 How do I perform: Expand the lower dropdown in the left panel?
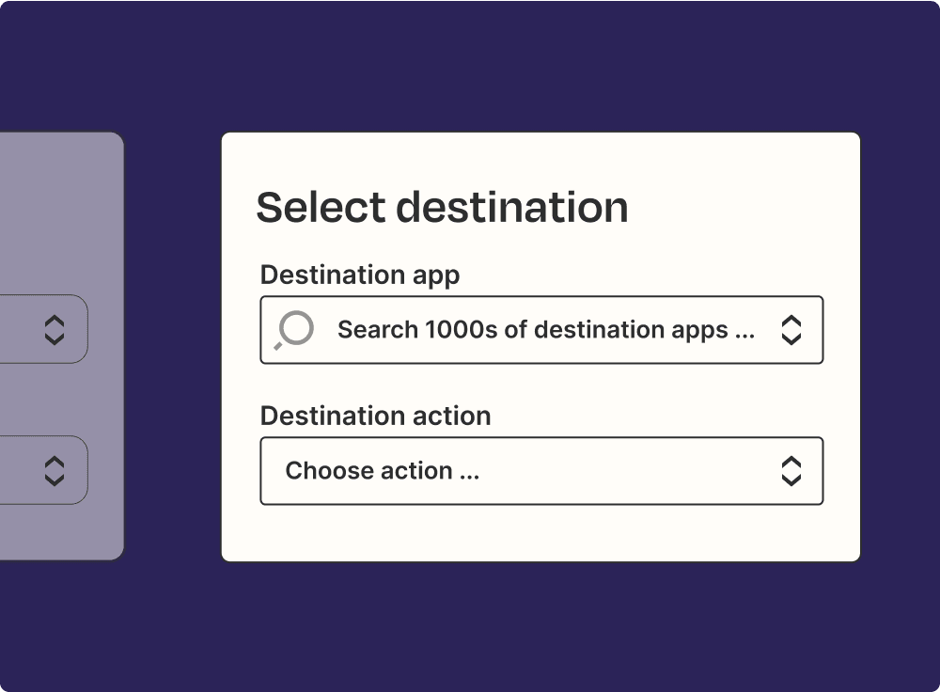[x=44, y=470]
